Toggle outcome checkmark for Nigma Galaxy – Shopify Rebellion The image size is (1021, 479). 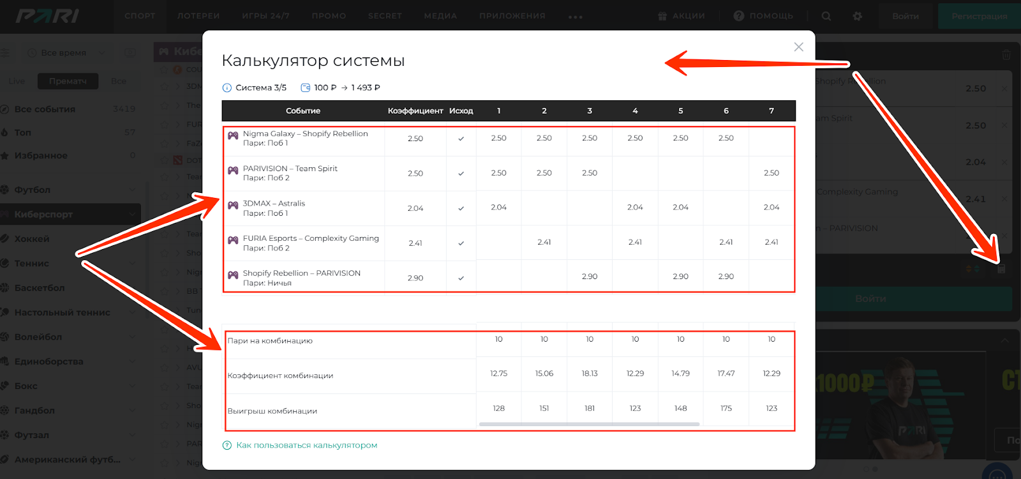click(x=461, y=139)
